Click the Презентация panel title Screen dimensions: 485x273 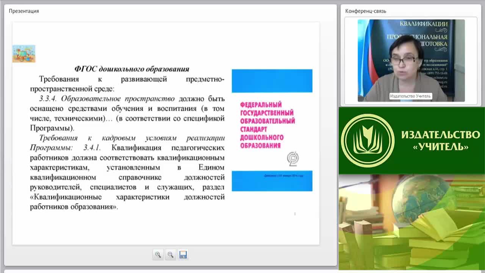point(24,11)
